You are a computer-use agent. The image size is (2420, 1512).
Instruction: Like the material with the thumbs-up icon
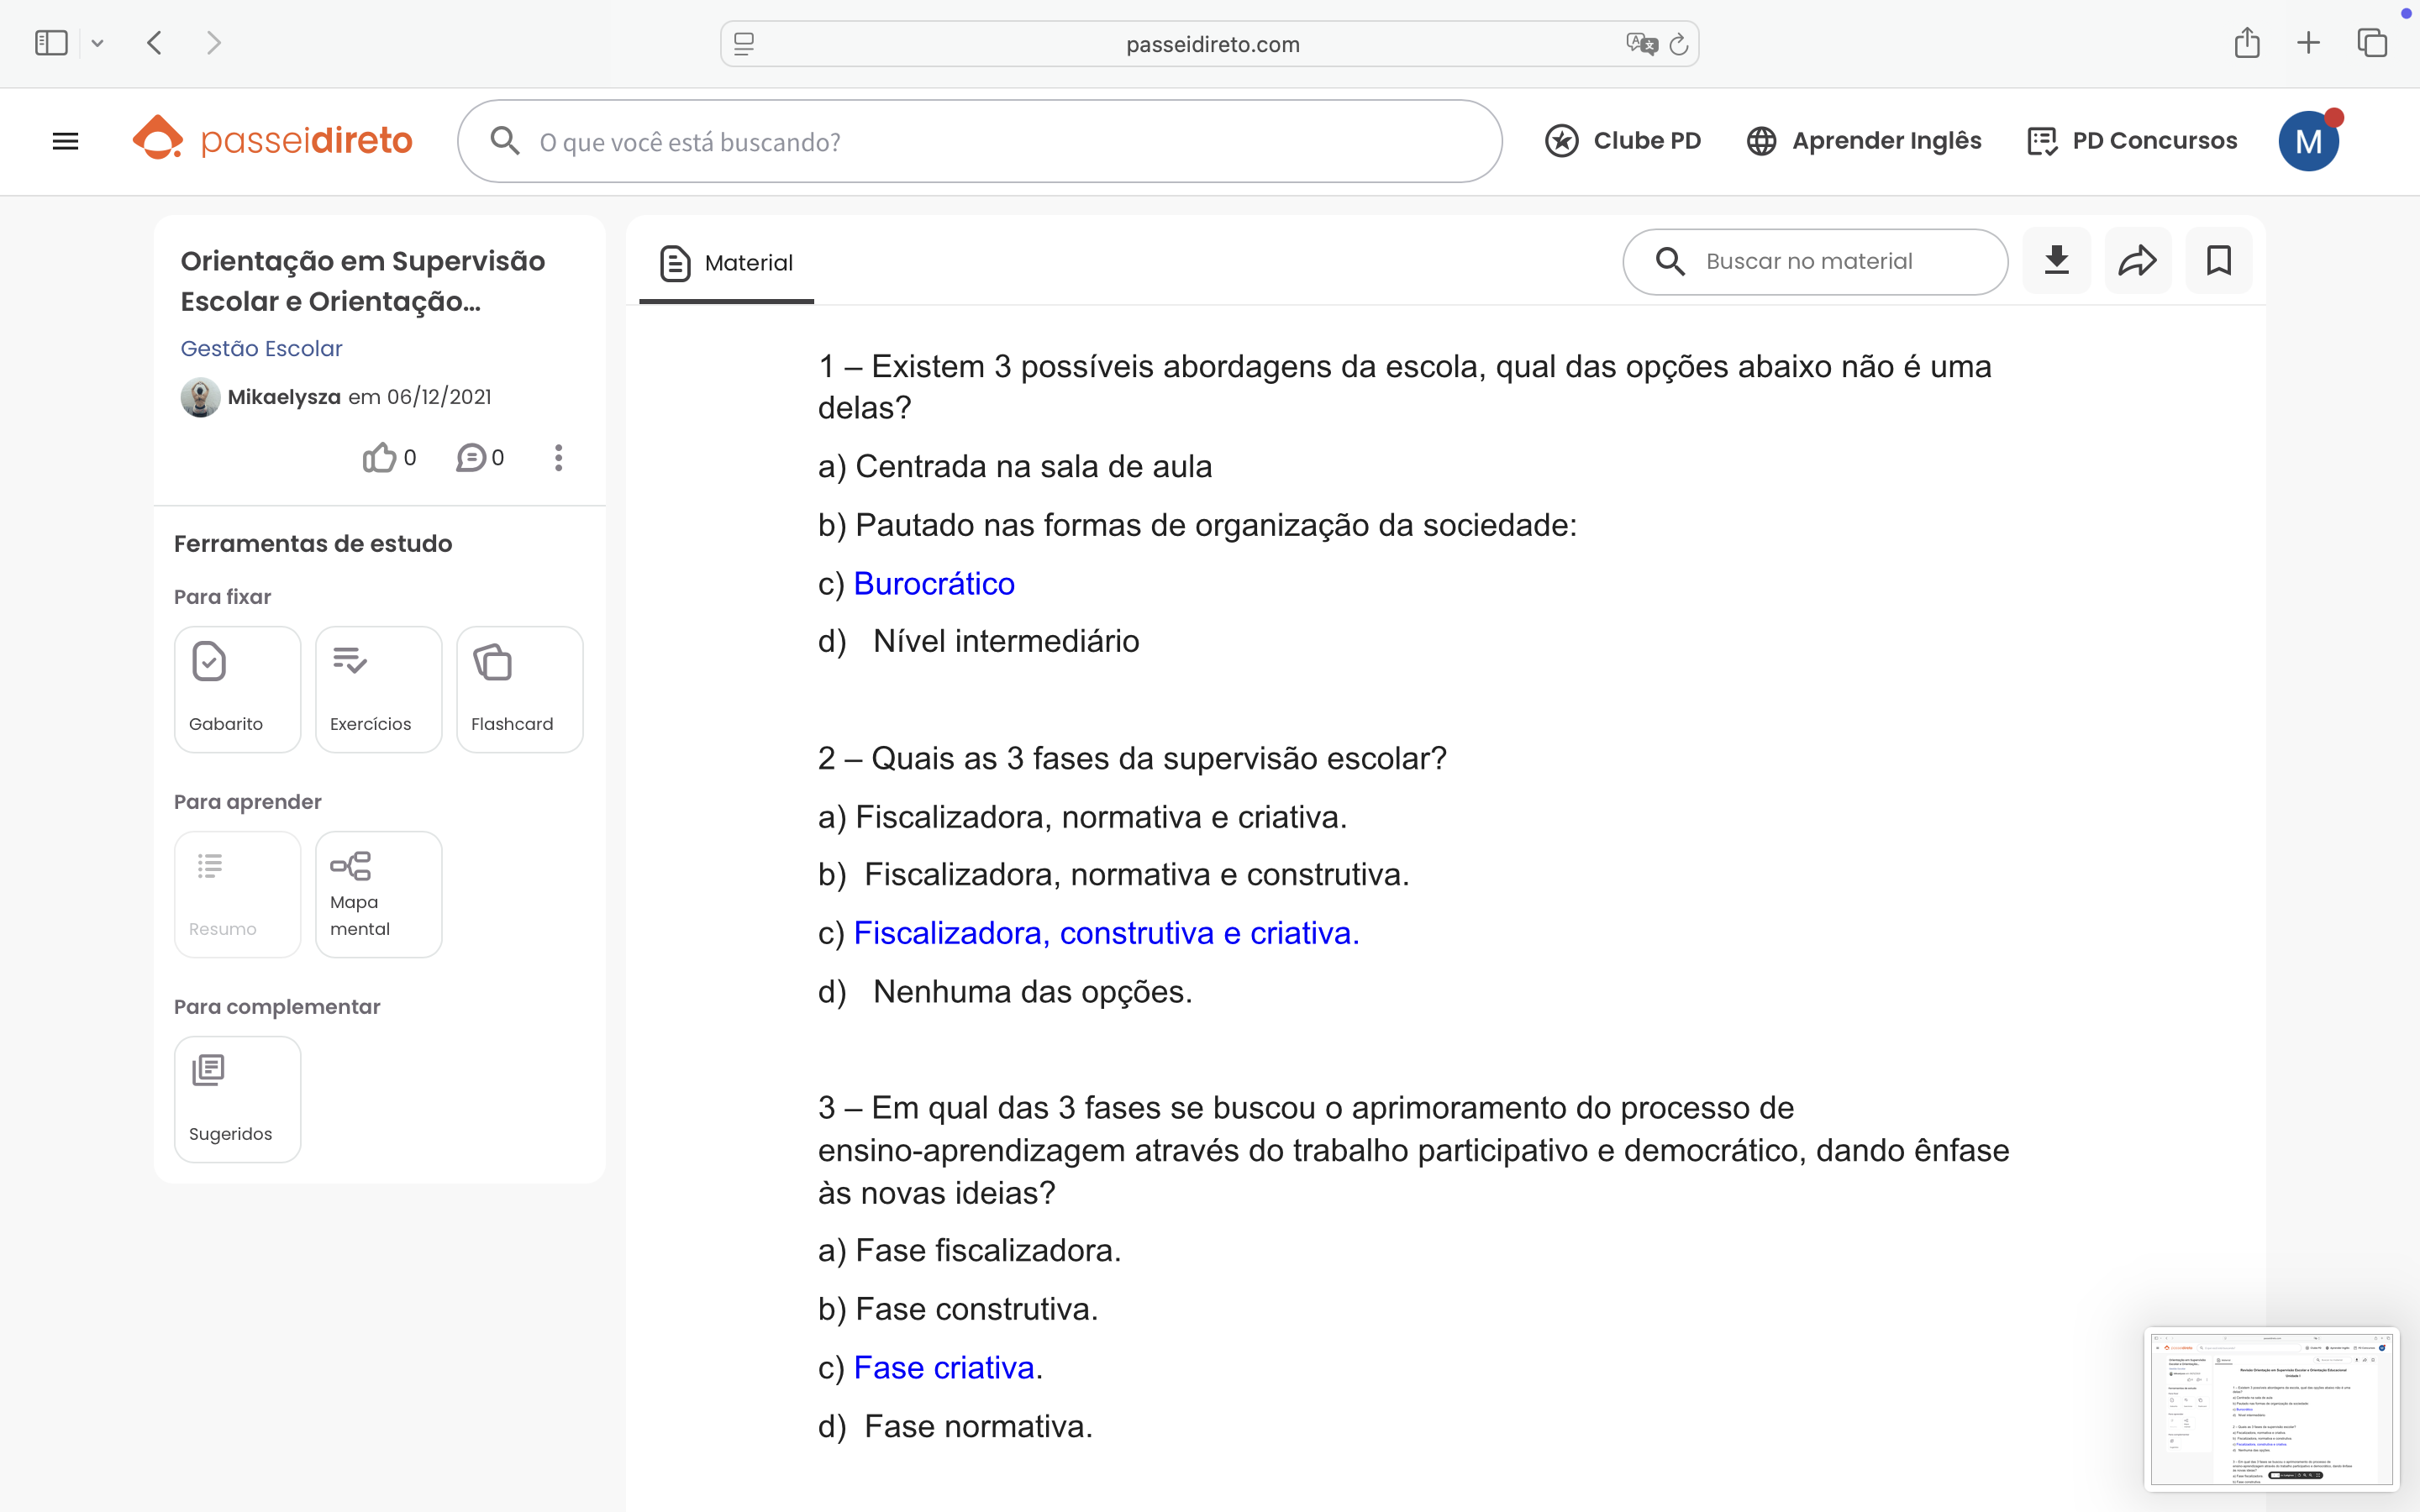click(380, 458)
